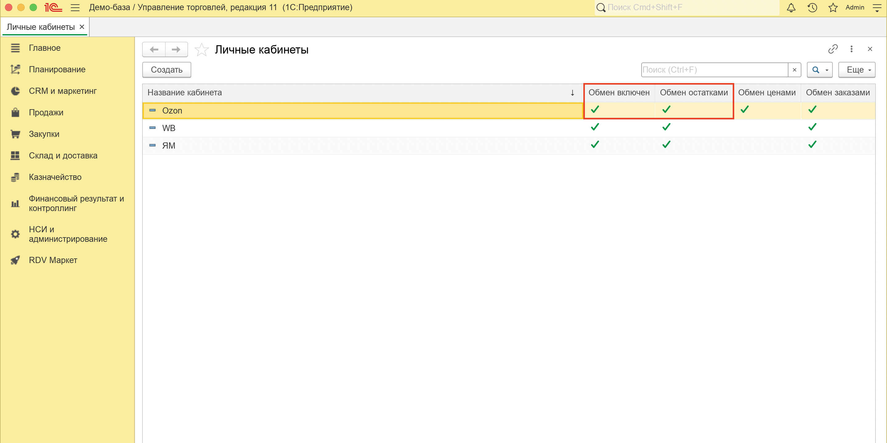Open Закупки section

(x=44, y=134)
